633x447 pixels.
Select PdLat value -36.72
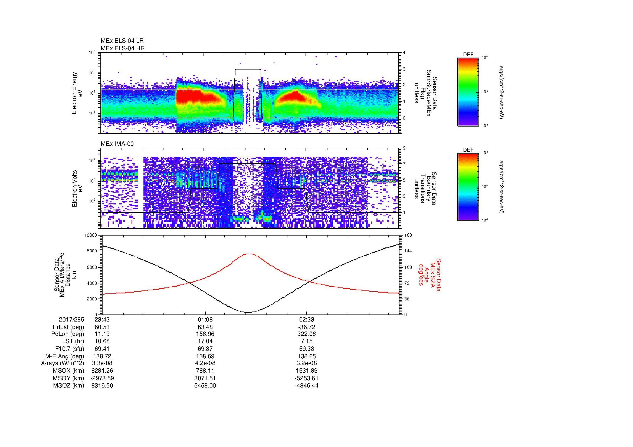[306, 327]
